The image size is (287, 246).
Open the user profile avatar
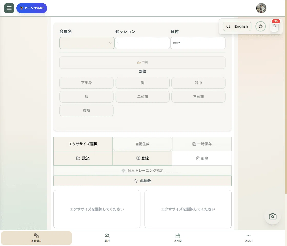[x=261, y=8]
